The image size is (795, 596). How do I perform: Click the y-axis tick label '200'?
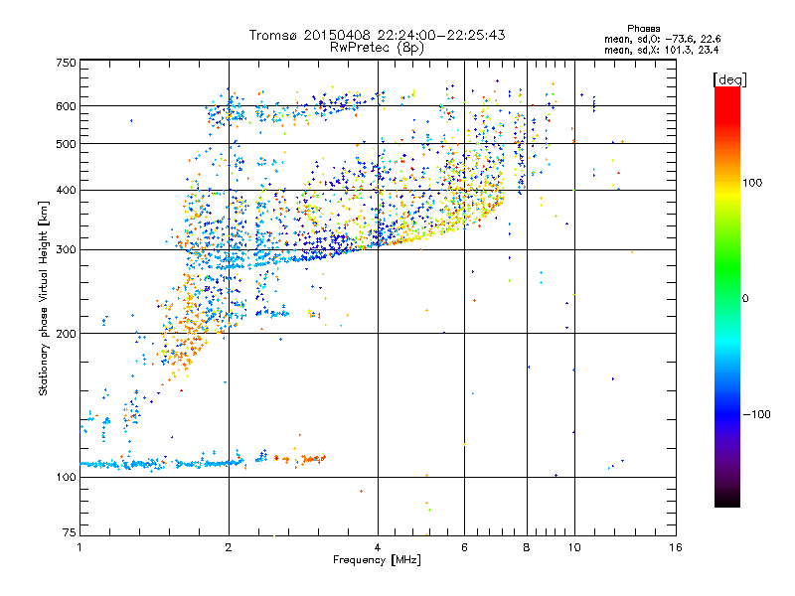coord(67,334)
